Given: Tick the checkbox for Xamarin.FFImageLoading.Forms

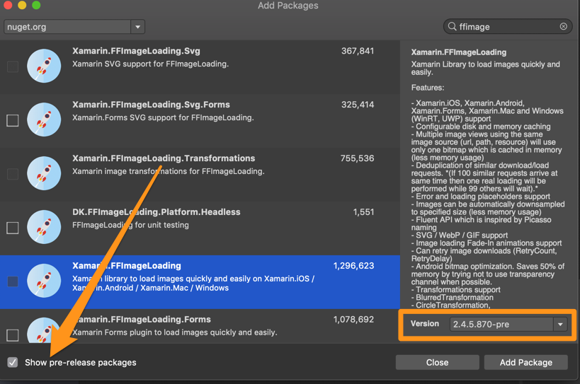Looking at the screenshot, I should point(13,335).
